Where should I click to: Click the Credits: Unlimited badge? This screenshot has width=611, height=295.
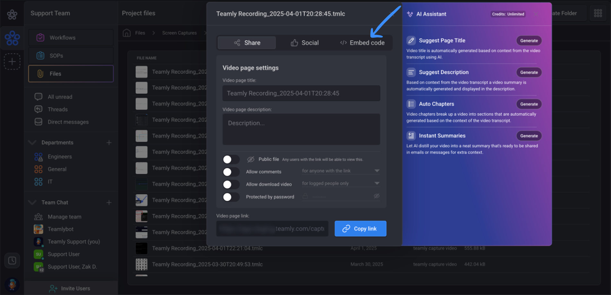tap(508, 14)
